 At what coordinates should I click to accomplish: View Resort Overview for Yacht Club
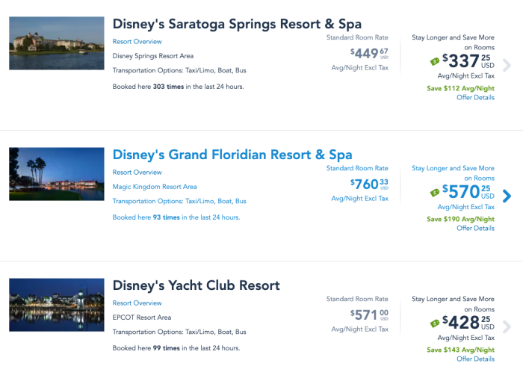(137, 303)
